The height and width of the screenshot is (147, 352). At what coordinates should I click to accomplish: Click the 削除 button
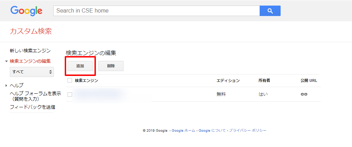(111, 66)
